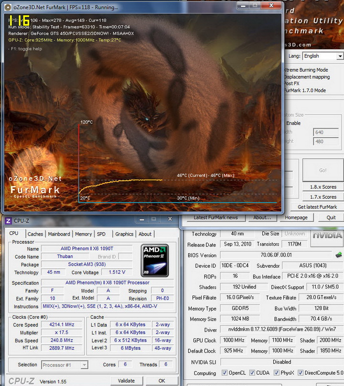Click the Bandwidth value 70.4 GB/s
Screen dimensions: 344x386
321,319
